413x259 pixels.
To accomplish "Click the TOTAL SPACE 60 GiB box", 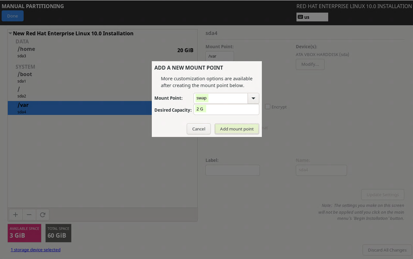I will (x=58, y=233).
